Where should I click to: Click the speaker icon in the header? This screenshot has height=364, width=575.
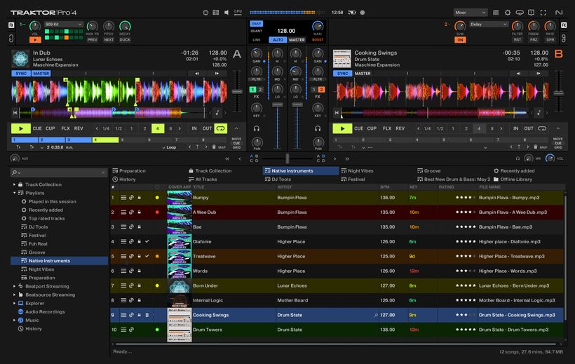226,13
